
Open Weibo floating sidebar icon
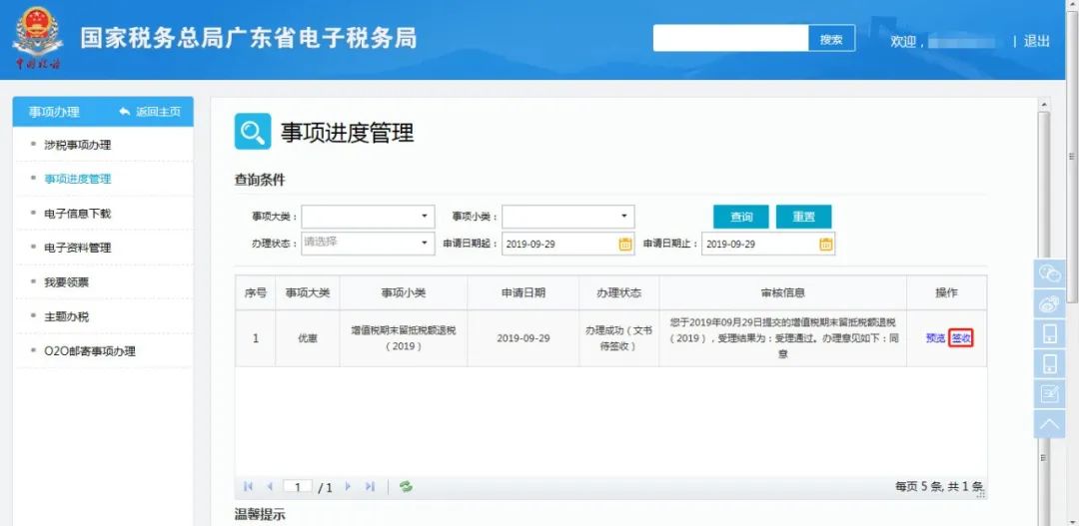1049,303
